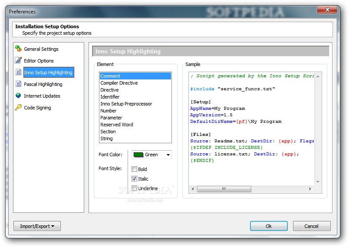
Task: Switch to Pascal Highlighting page
Action: tap(43, 84)
